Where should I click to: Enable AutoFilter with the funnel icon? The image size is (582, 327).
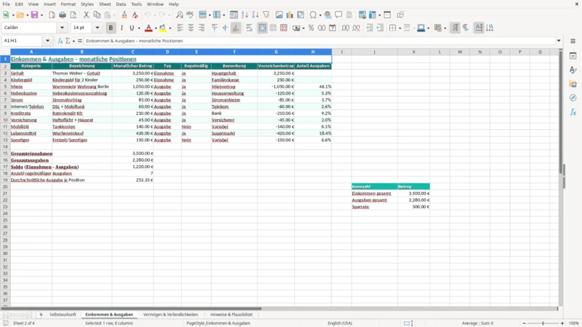266,15
